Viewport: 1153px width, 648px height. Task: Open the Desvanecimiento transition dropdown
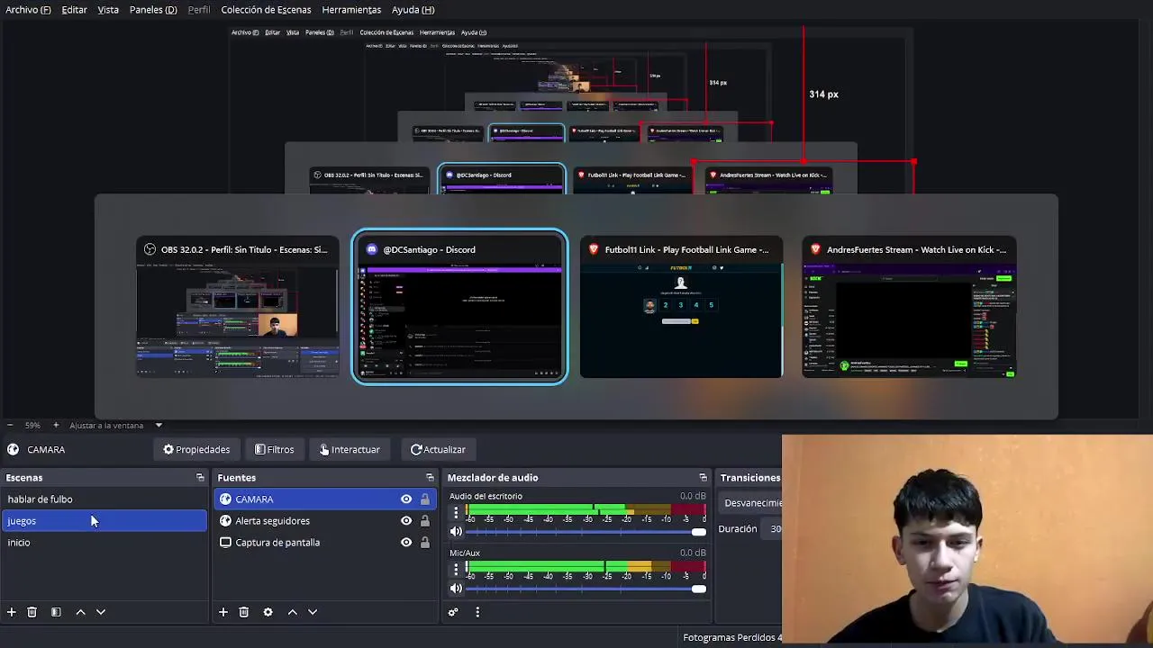pos(752,503)
